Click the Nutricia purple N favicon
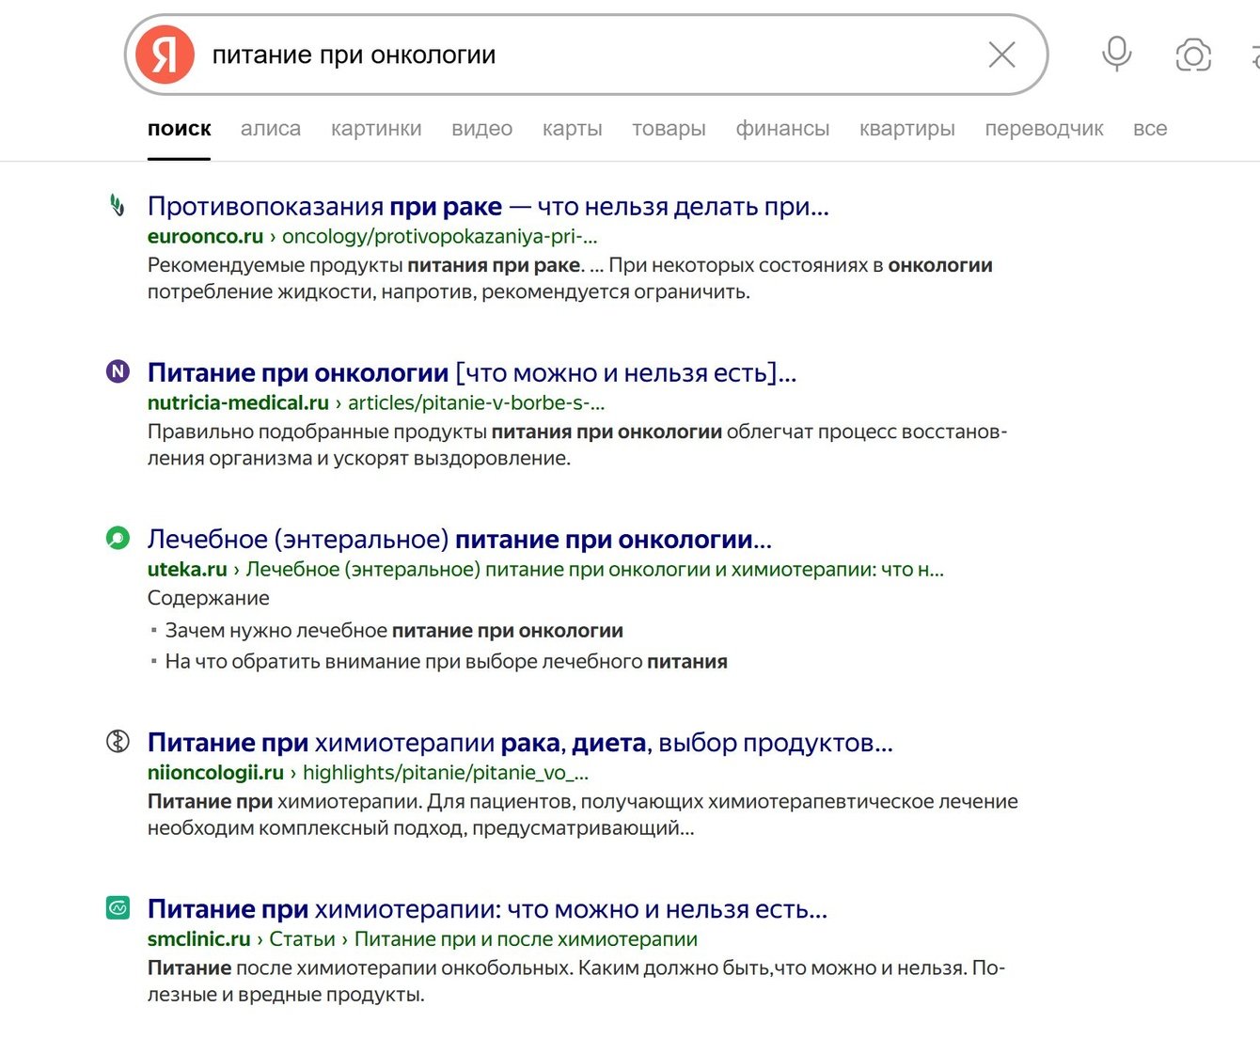1260x1038 pixels. pos(118,371)
